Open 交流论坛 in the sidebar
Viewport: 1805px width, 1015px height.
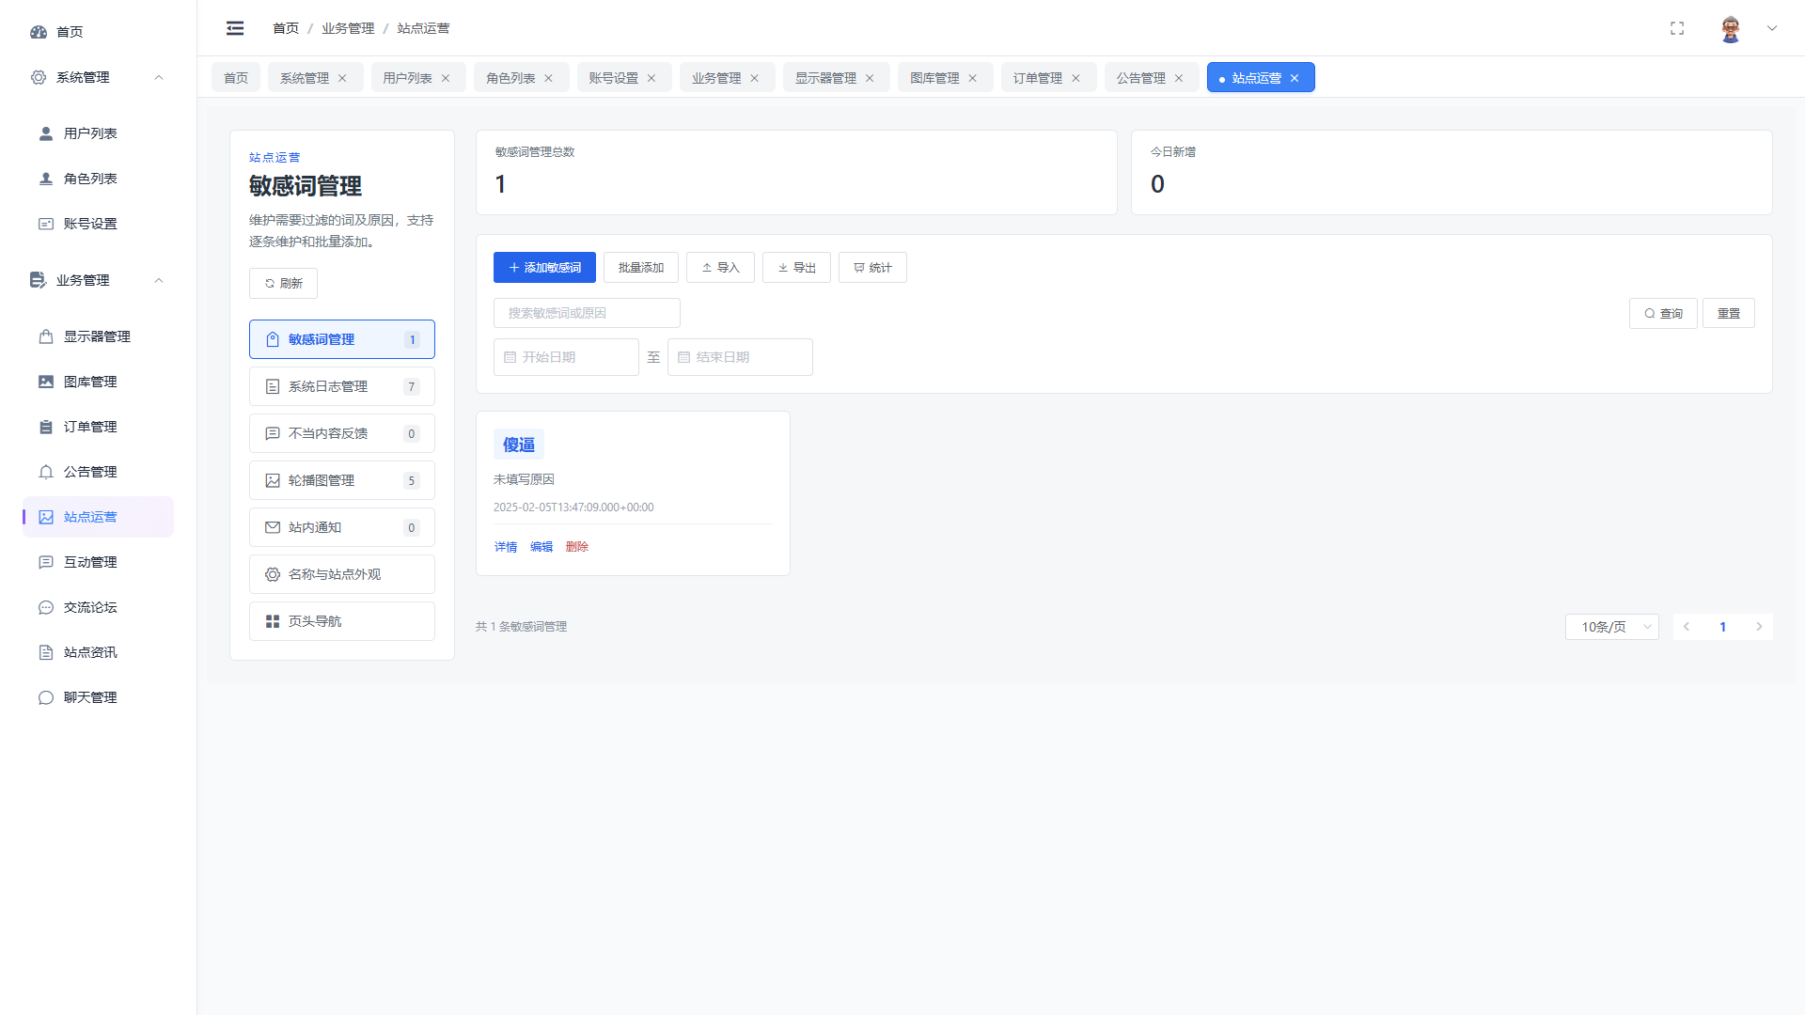99,607
